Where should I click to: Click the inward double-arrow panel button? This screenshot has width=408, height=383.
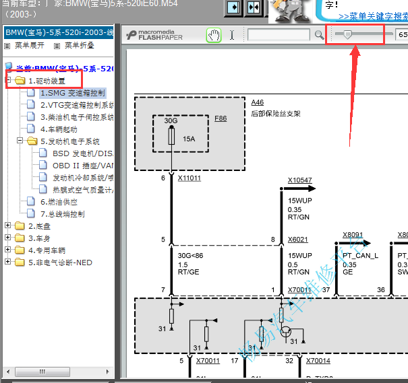click(254, 7)
